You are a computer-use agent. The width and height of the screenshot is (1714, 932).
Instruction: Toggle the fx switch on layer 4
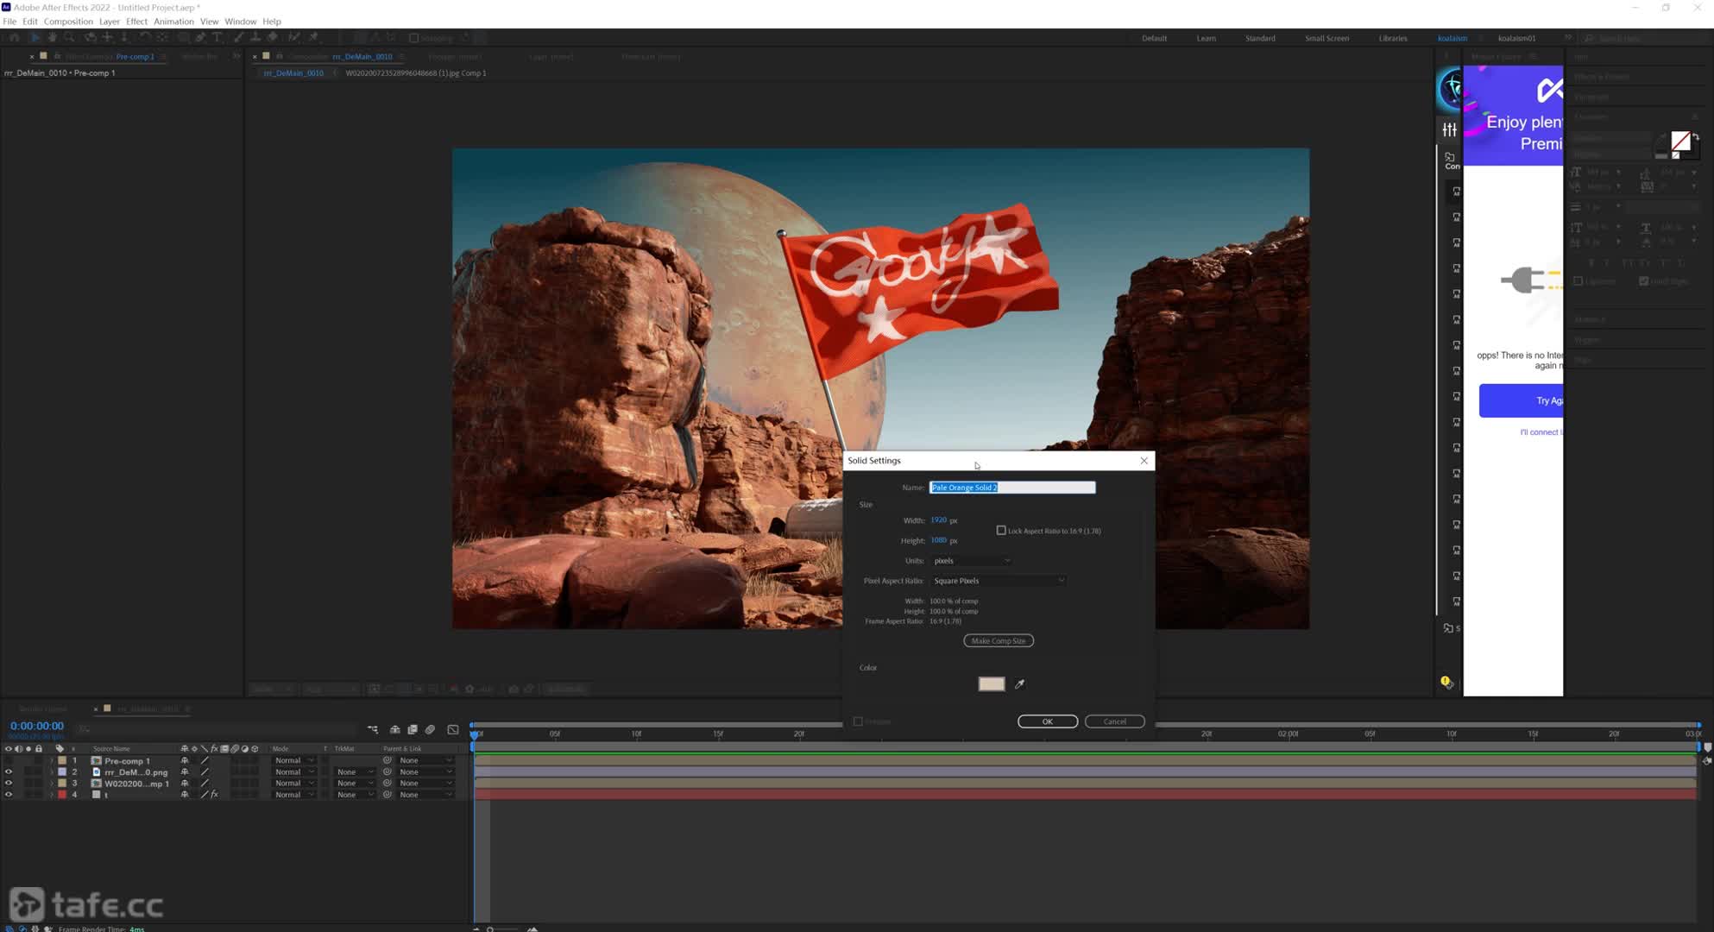(x=214, y=795)
